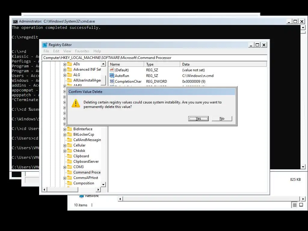Click Explorer horizontal scrollbar right arrow
308x231 pixels.
(x=303, y=199)
